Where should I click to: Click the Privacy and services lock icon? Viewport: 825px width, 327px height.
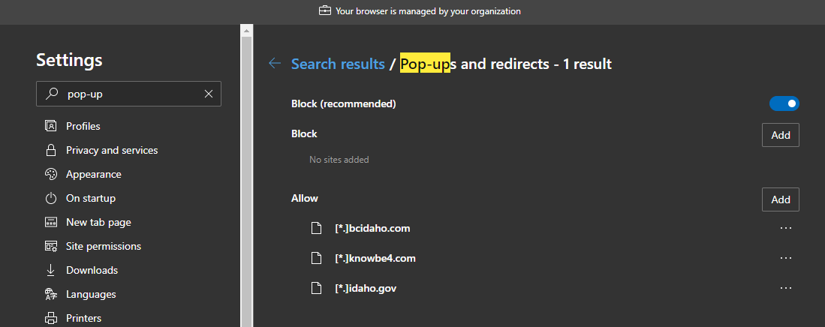[x=51, y=150]
